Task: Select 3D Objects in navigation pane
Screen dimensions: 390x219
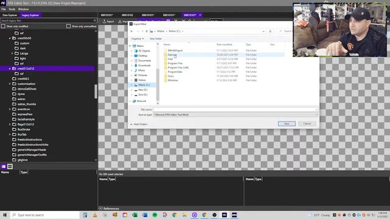Action: click(x=144, y=51)
